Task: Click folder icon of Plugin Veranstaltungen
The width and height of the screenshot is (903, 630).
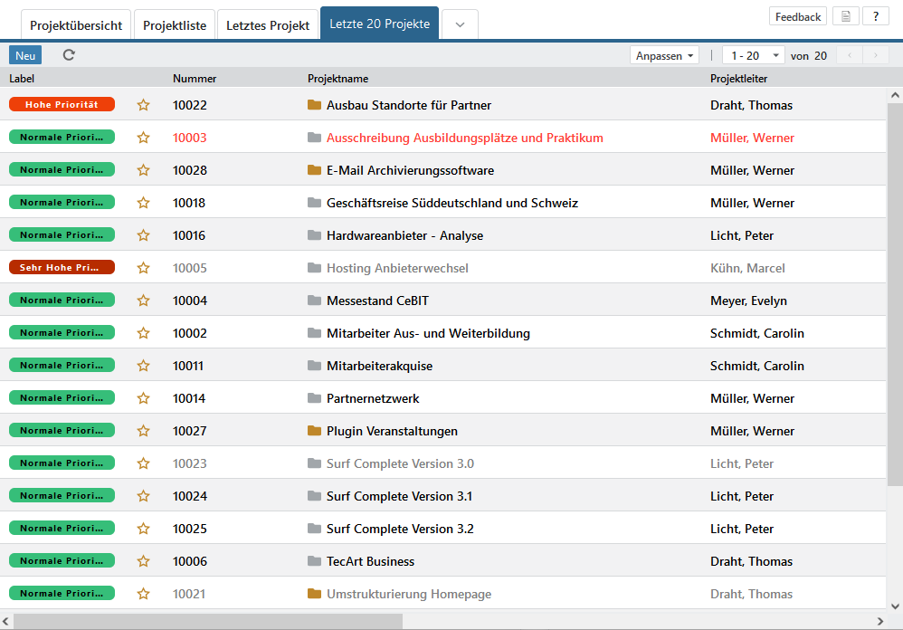Action: pos(314,431)
